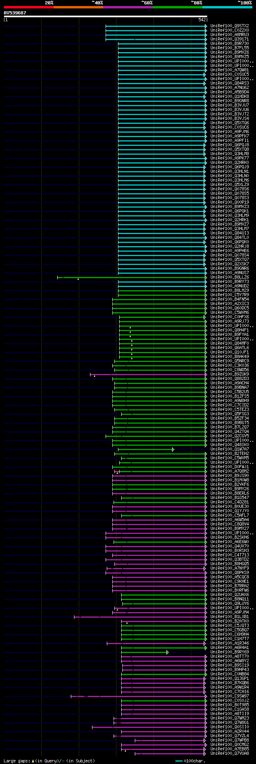This screenshot has width=256, height=764.
Task: Click the yellow gap marker on the B8LLZ6 bar
Action: tap(78, 279)
